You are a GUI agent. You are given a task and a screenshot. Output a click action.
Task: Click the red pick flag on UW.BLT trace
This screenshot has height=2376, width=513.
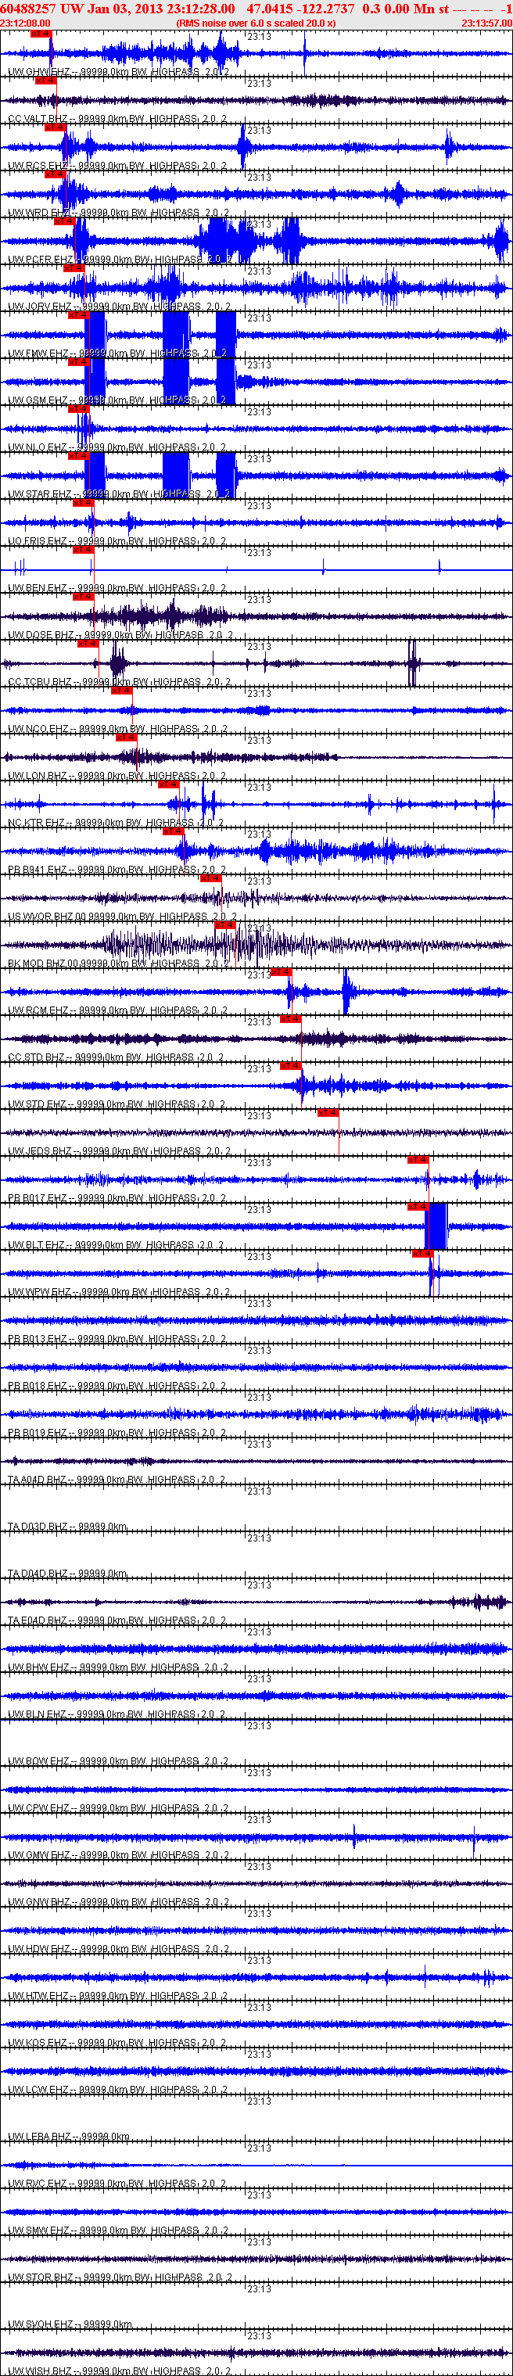coord(418,1207)
